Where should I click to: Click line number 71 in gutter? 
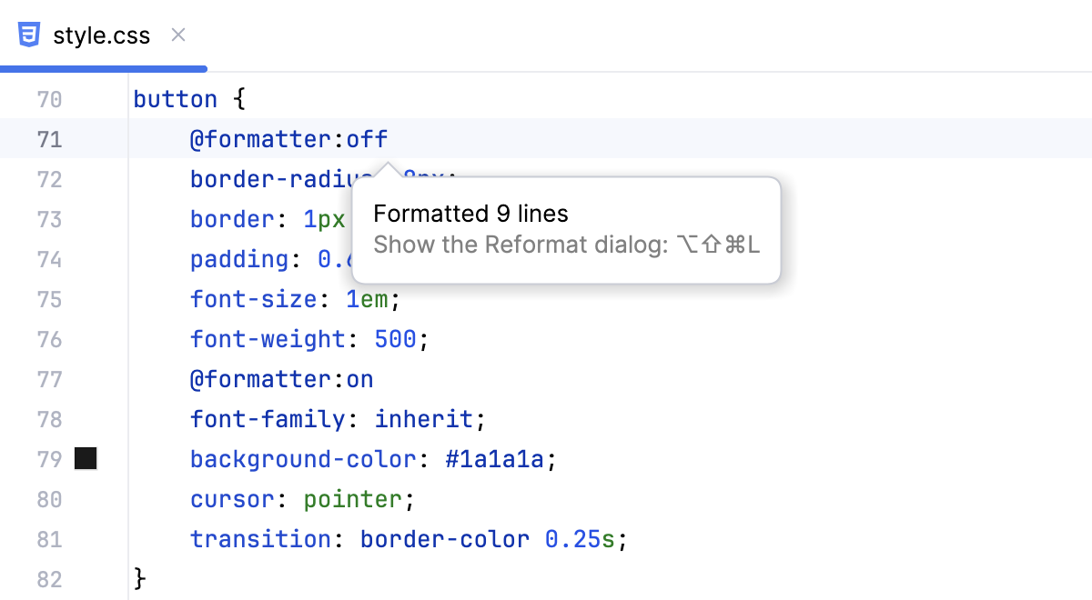tap(49, 139)
